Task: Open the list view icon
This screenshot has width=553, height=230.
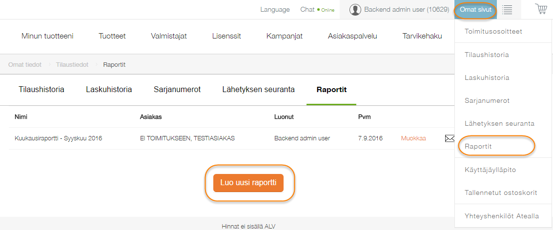Action: [507, 9]
